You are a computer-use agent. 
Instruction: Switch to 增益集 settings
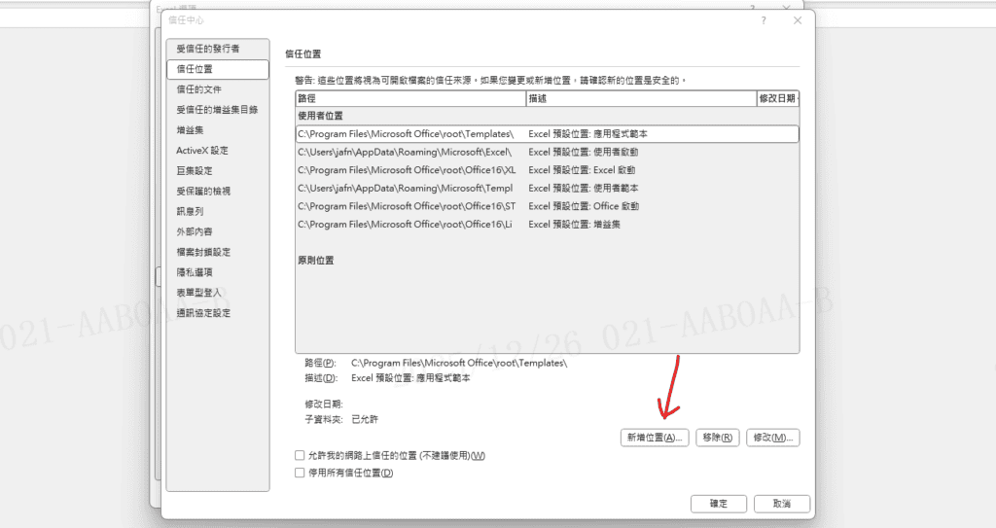(190, 130)
